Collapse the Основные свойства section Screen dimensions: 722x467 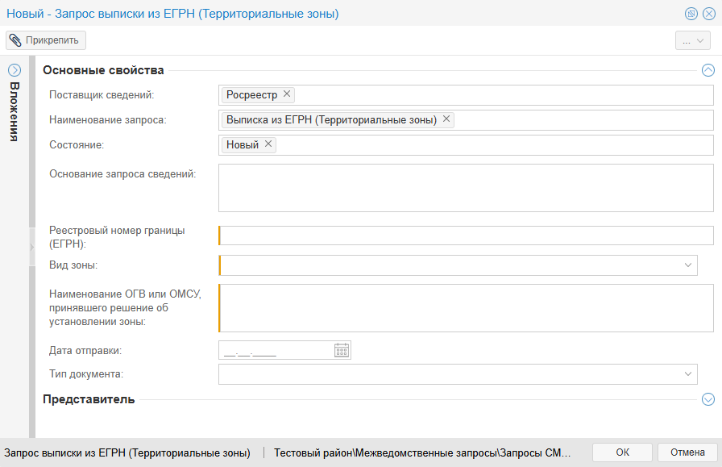[708, 70]
